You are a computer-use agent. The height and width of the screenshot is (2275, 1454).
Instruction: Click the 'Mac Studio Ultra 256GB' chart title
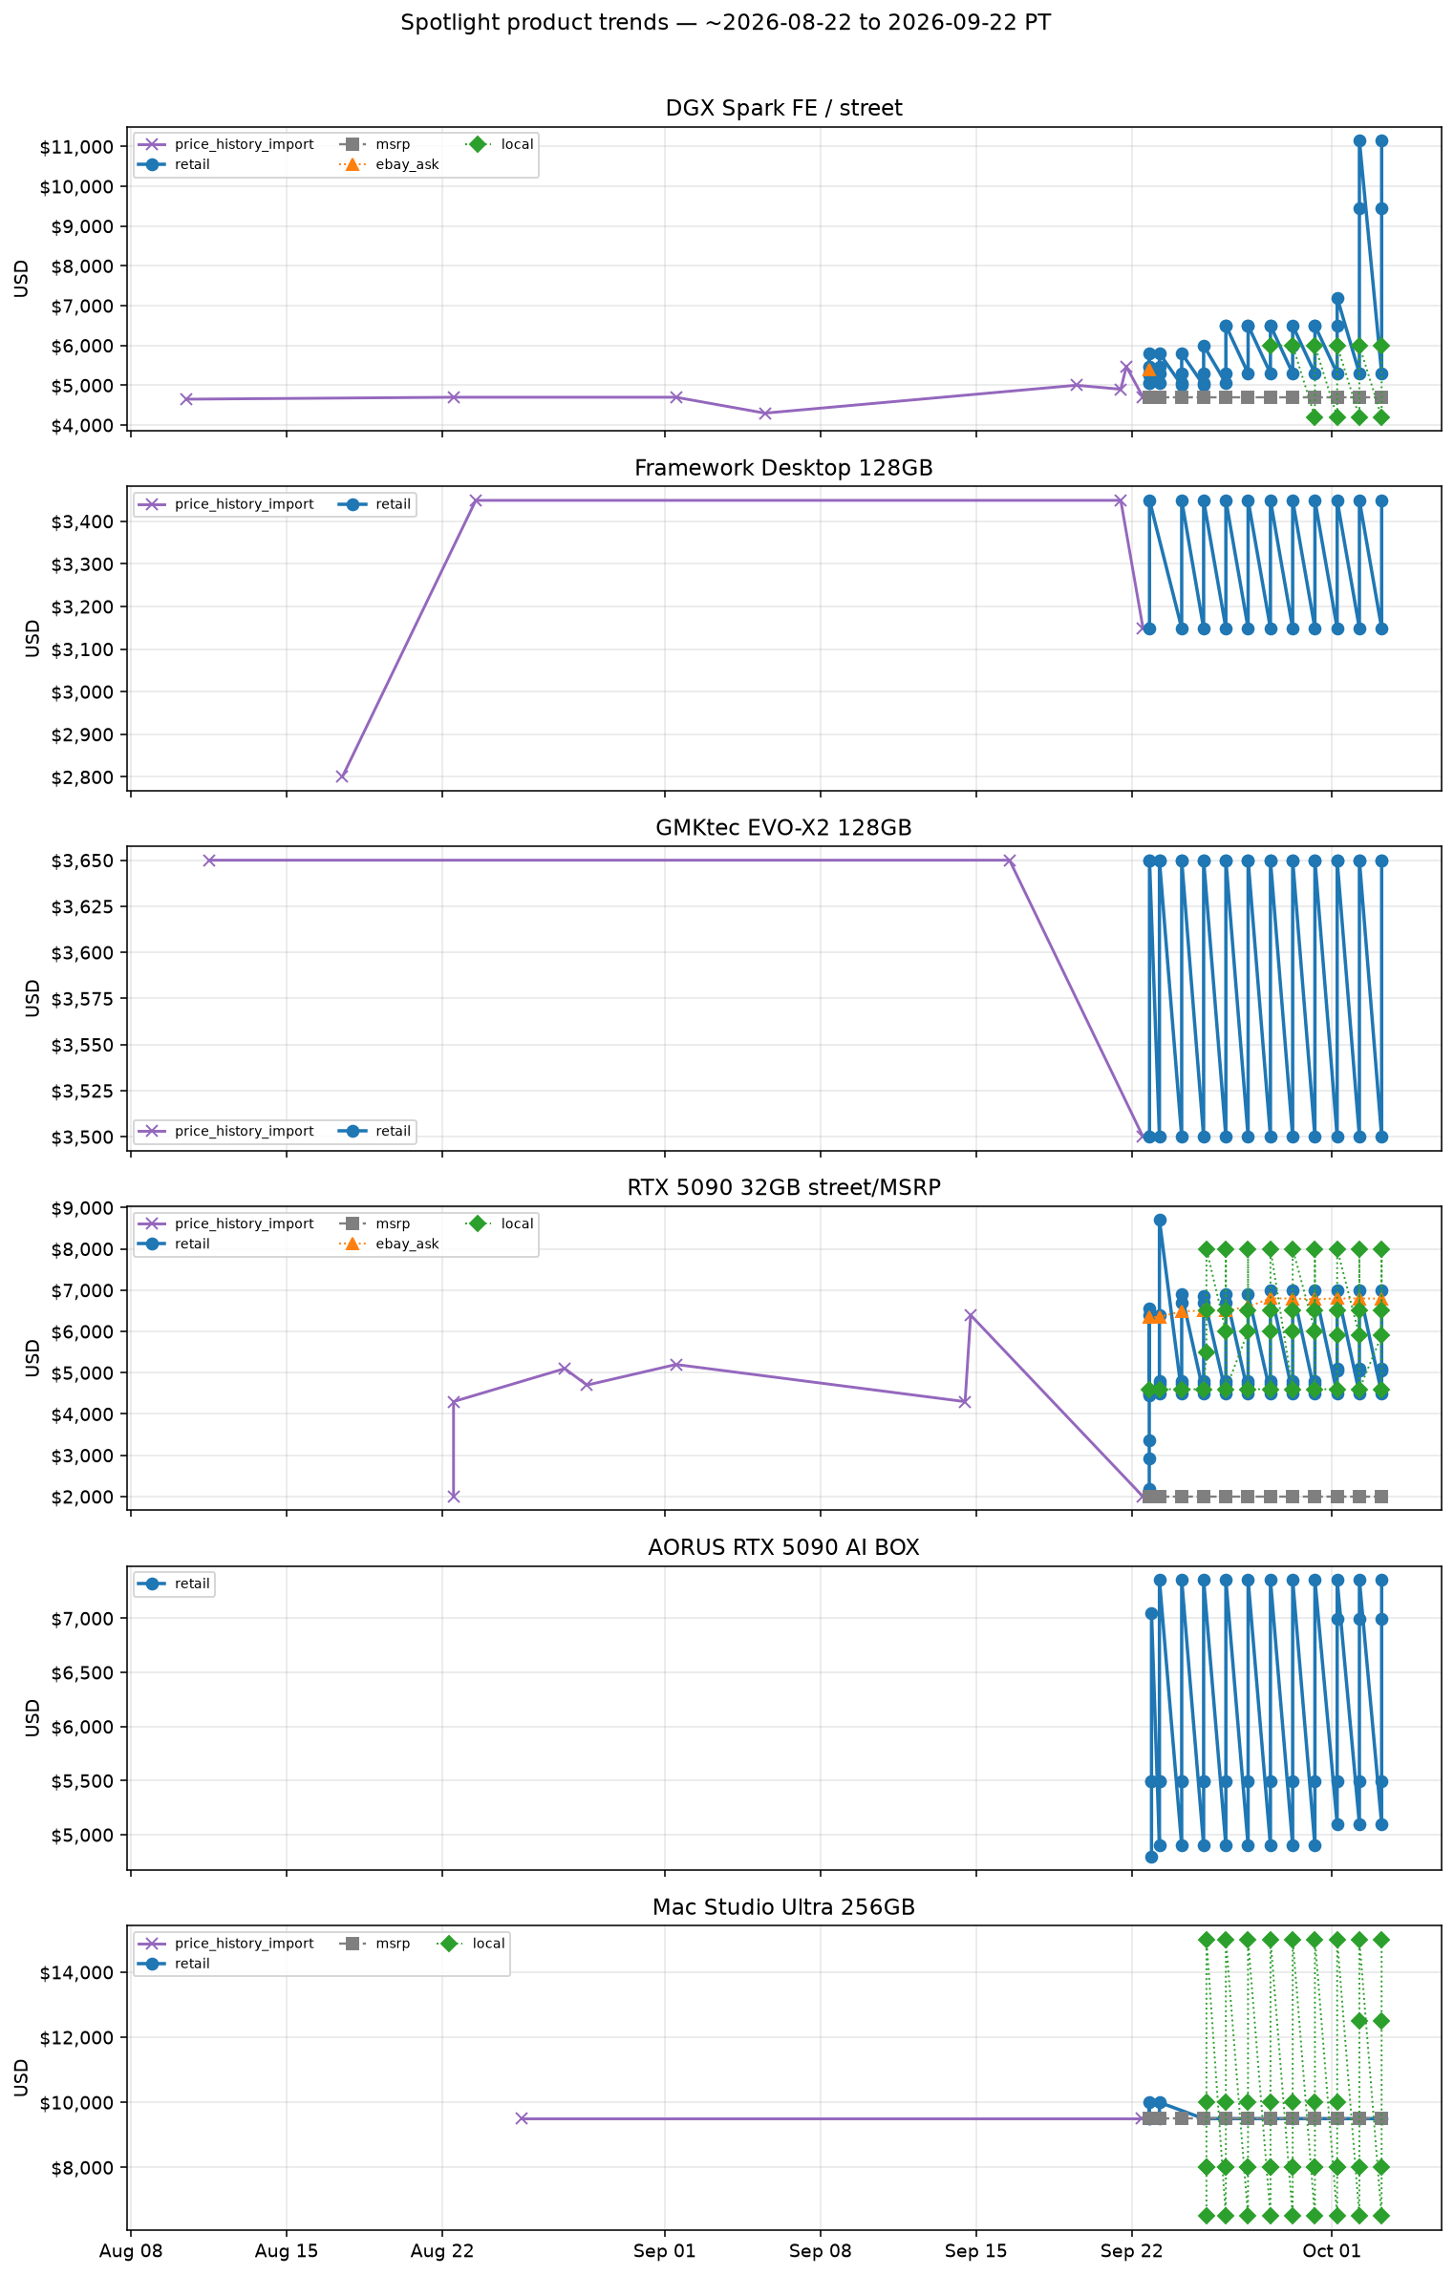pyautogui.click(x=783, y=1907)
